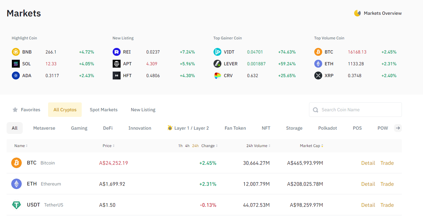Screen dimensions: 423x216
Task: Click the Bitcoin logo in the table row
Action: pyautogui.click(x=16, y=163)
